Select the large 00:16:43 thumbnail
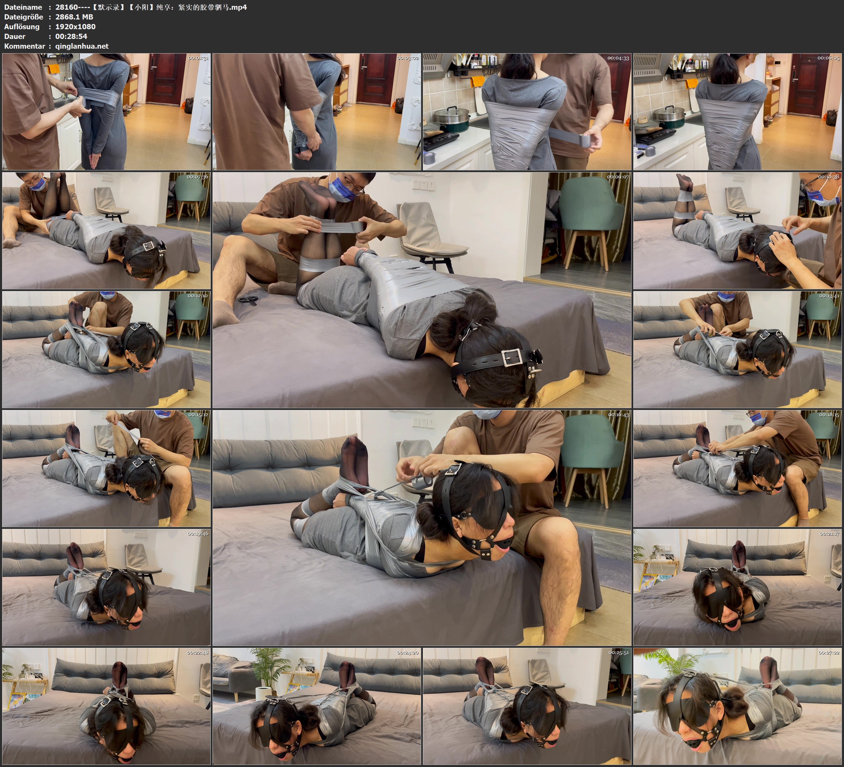Image resolution: width=844 pixels, height=767 pixels. (x=421, y=527)
